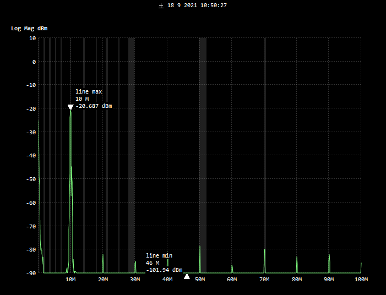Click the '20M' frequency axis label
Viewport: 386px width, 295px height.
[x=103, y=280]
